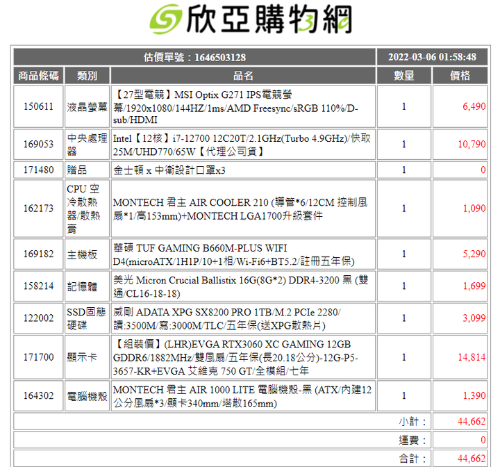
Task: Click the 價格 column header
Action: tap(460, 76)
